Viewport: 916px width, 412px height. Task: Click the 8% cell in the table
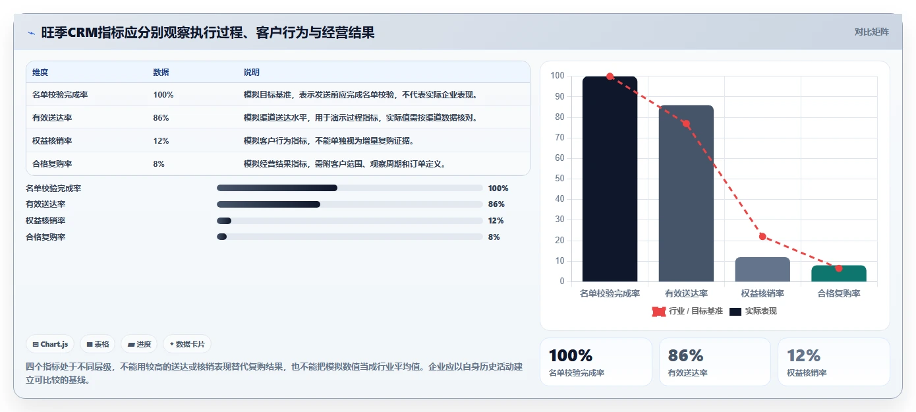(x=159, y=164)
